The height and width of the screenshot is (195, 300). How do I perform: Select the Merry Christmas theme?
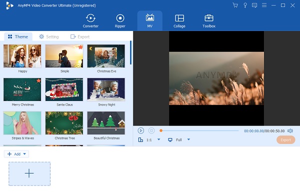[22, 89]
